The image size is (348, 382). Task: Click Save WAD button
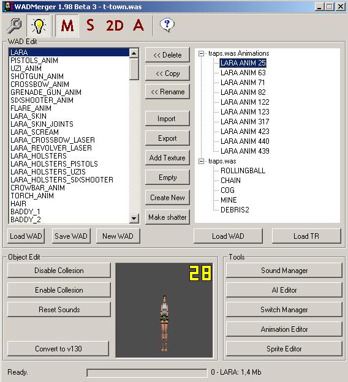[x=71, y=236]
